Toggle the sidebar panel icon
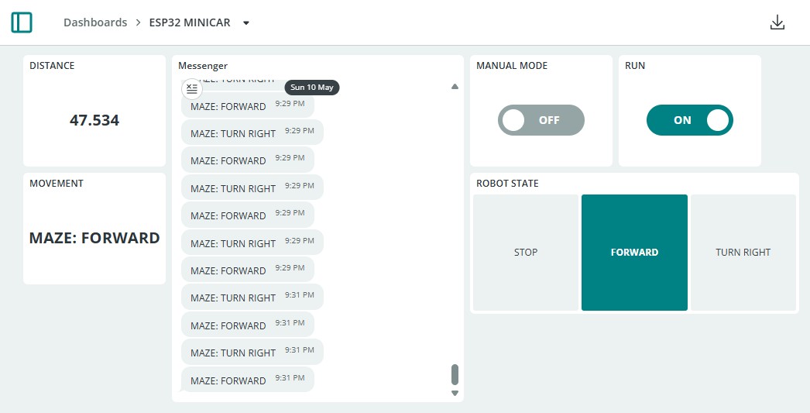The width and height of the screenshot is (810, 413). point(22,22)
